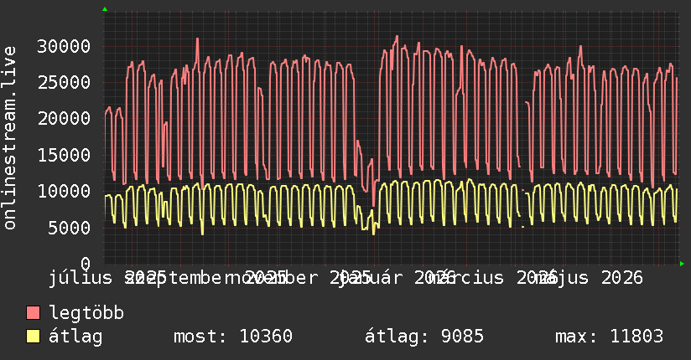This screenshot has height=360, width=691.
Task: Click the max: 11803 statistic
Action: (609, 337)
